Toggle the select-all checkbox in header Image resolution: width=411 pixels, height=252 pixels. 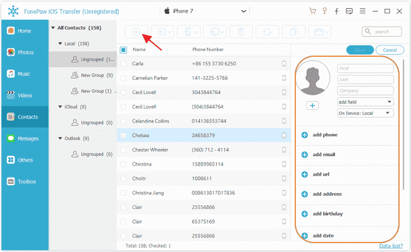pyautogui.click(x=123, y=50)
